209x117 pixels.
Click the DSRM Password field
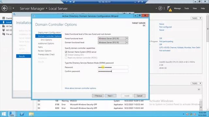click(113, 67)
